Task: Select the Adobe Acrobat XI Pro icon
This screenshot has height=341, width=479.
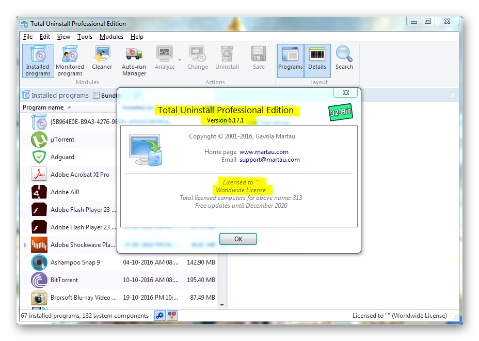Action: [39, 174]
